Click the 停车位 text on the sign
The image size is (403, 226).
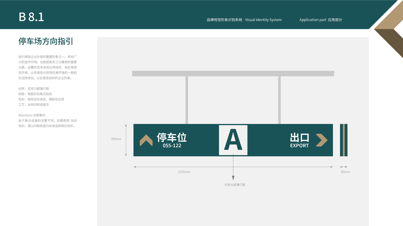[172, 137]
